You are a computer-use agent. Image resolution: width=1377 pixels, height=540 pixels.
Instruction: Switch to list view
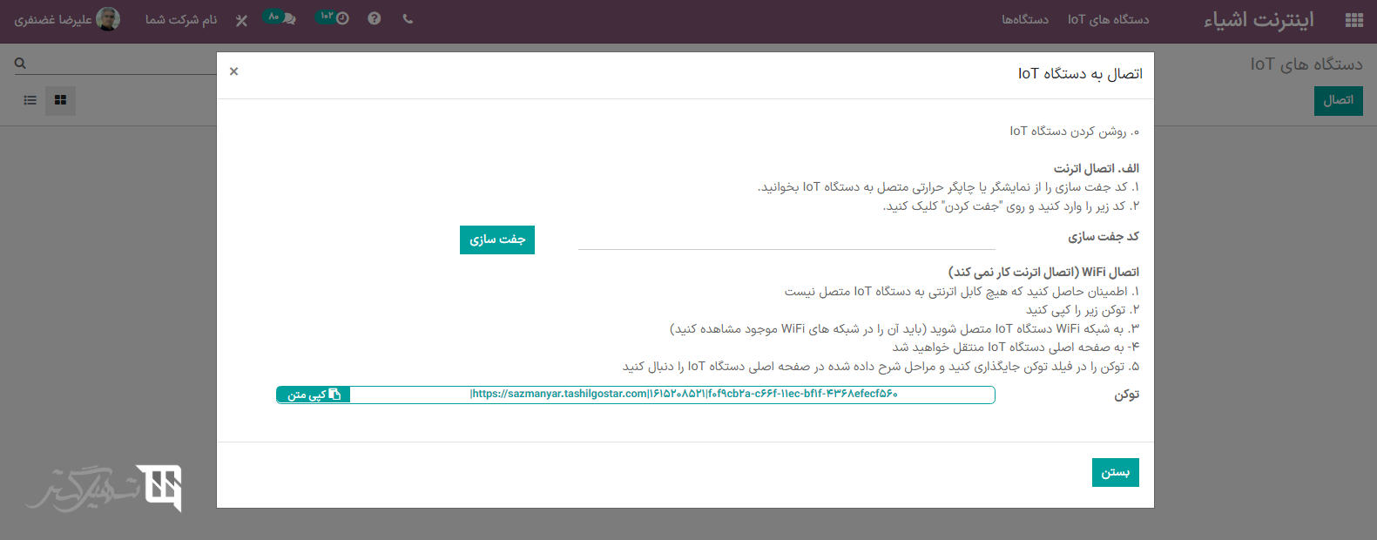pos(30,101)
